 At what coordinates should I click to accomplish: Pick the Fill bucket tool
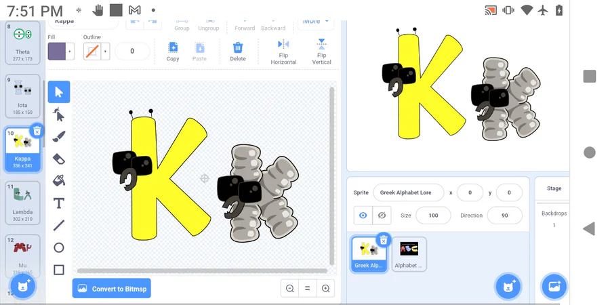coord(59,180)
